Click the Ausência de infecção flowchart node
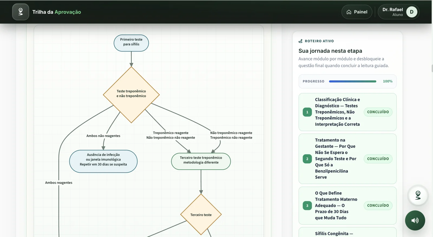Viewport: 433px width, 237px height. 103,161
